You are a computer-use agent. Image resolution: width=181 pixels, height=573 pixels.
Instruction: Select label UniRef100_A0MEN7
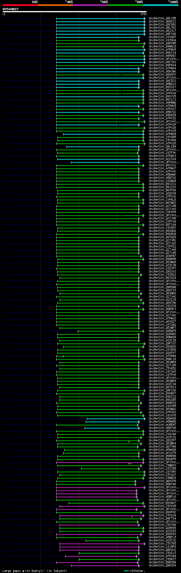pyautogui.click(x=162, y=425)
